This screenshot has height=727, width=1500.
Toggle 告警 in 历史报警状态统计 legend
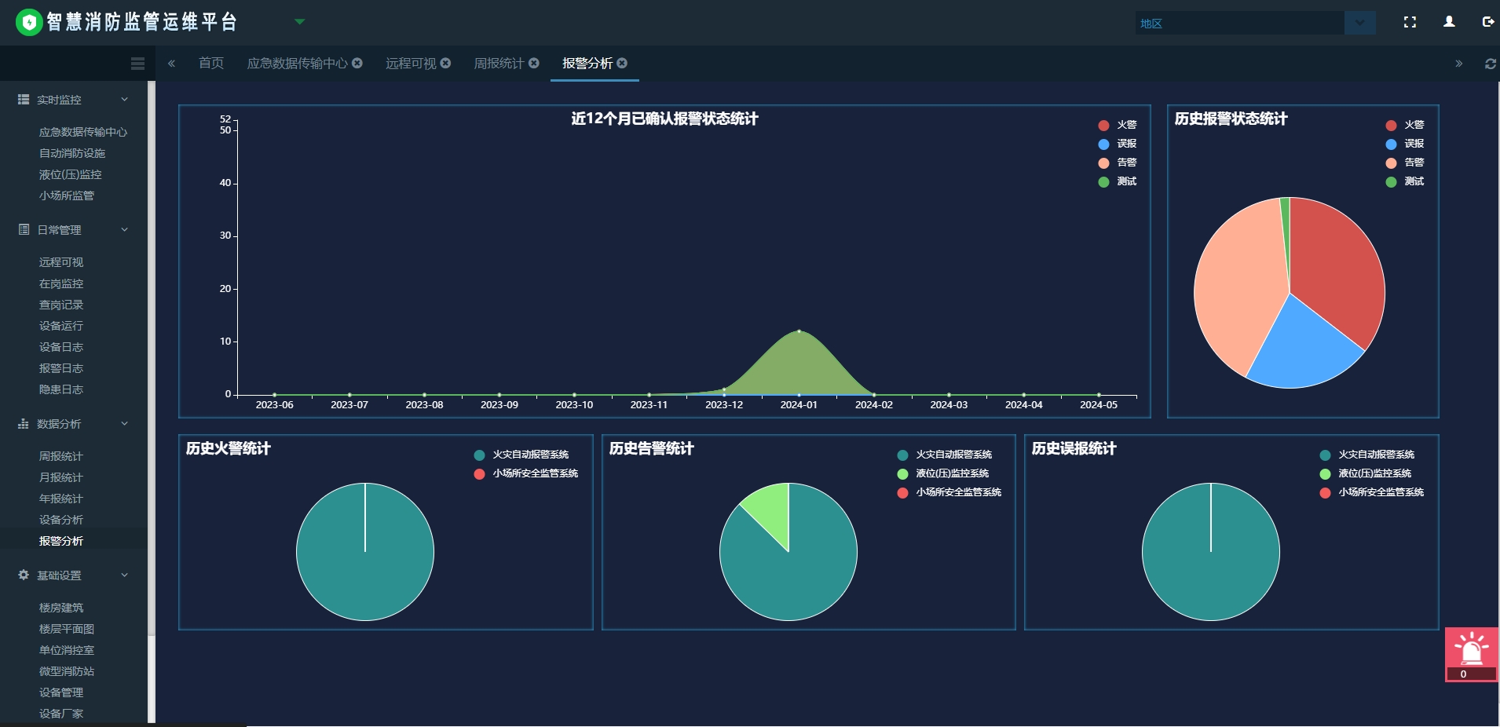pyautogui.click(x=1405, y=163)
